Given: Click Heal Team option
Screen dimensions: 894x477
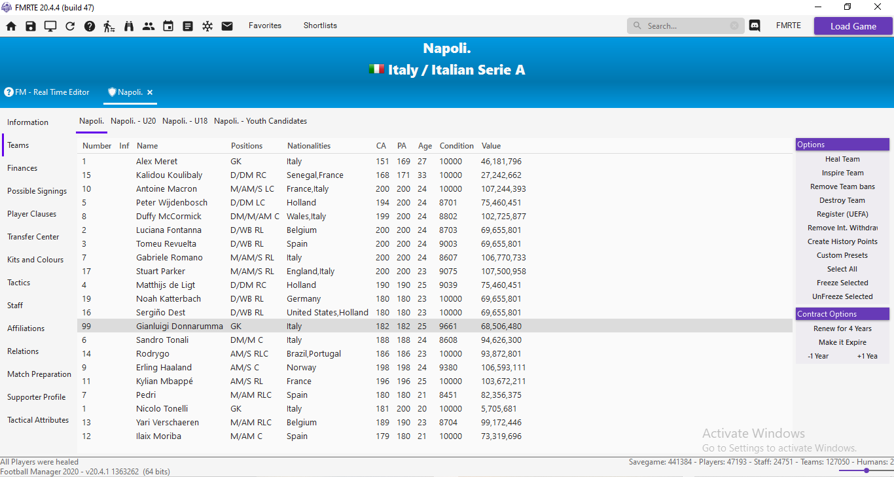Looking at the screenshot, I should click(x=842, y=159).
